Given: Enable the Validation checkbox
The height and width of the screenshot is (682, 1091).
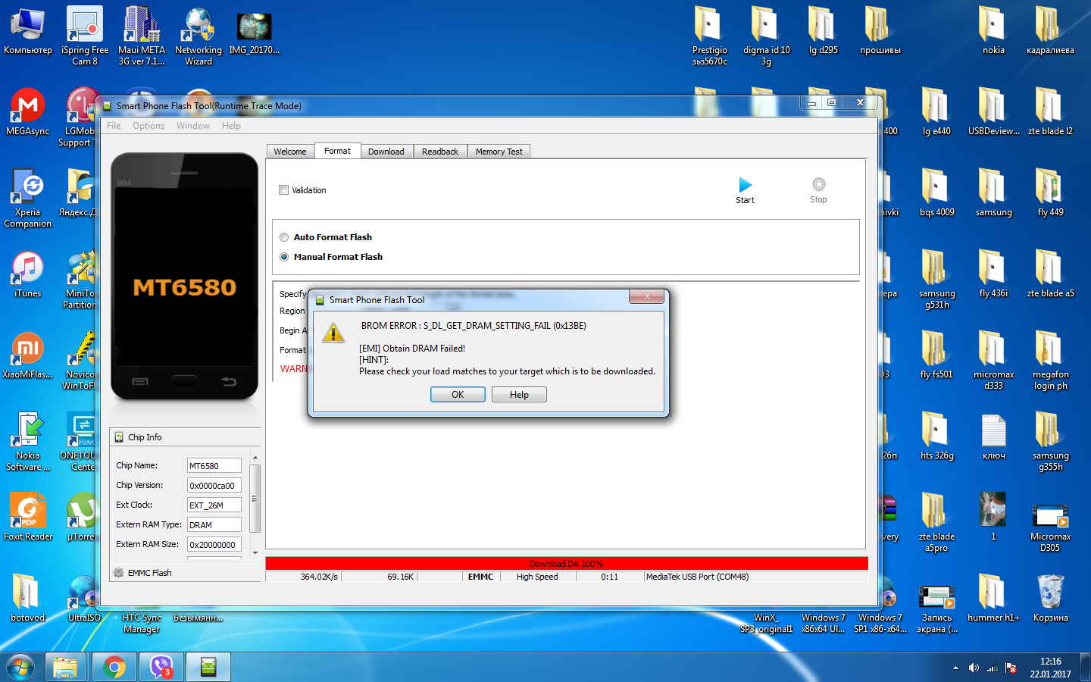Looking at the screenshot, I should coord(284,190).
